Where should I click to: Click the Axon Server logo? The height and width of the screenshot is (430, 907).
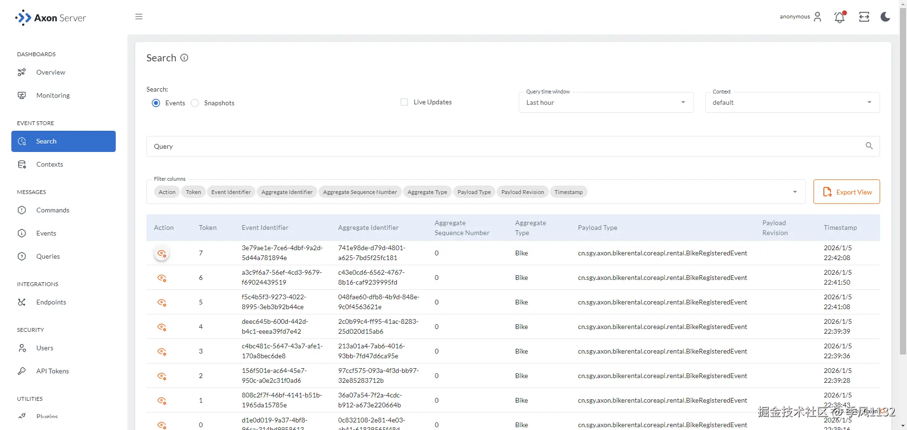click(x=51, y=18)
